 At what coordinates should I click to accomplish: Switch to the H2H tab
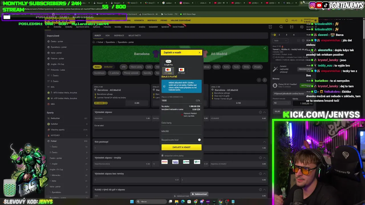(108, 36)
